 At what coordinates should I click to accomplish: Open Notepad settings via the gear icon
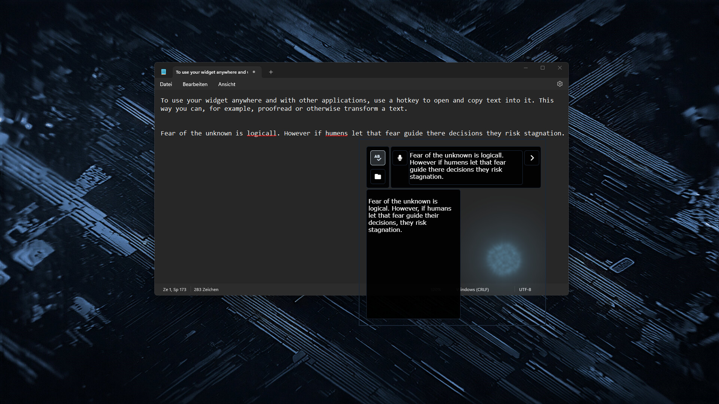(560, 84)
